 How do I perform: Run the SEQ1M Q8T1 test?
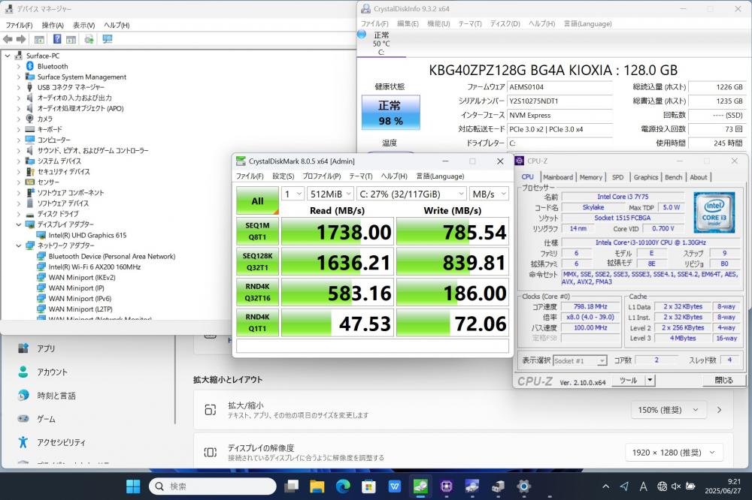[257, 231]
